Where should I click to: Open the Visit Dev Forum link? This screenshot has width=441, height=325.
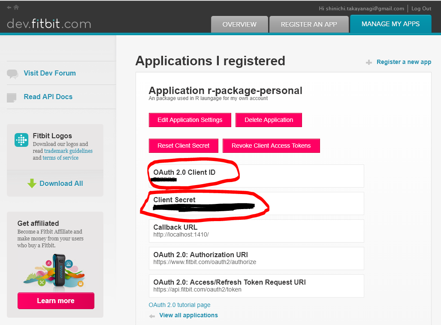point(50,73)
